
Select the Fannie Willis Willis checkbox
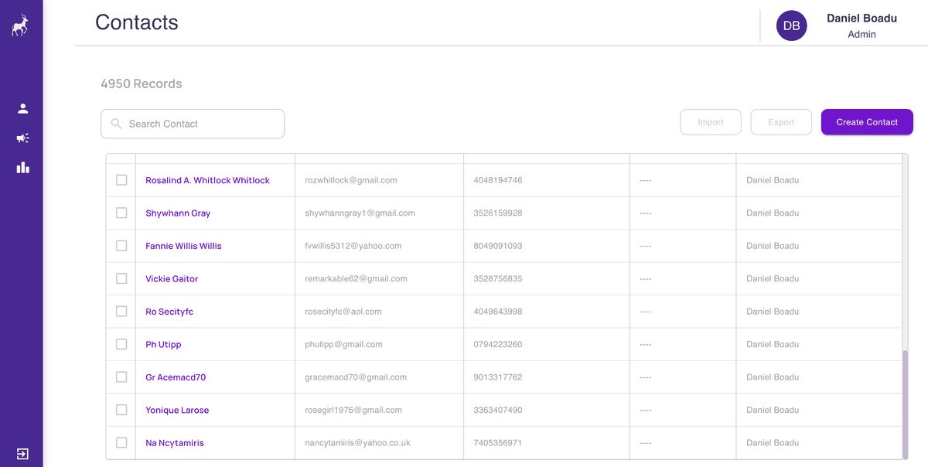tap(121, 245)
